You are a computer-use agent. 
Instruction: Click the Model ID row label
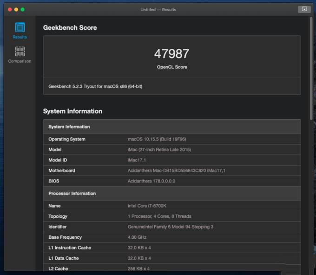click(58, 160)
